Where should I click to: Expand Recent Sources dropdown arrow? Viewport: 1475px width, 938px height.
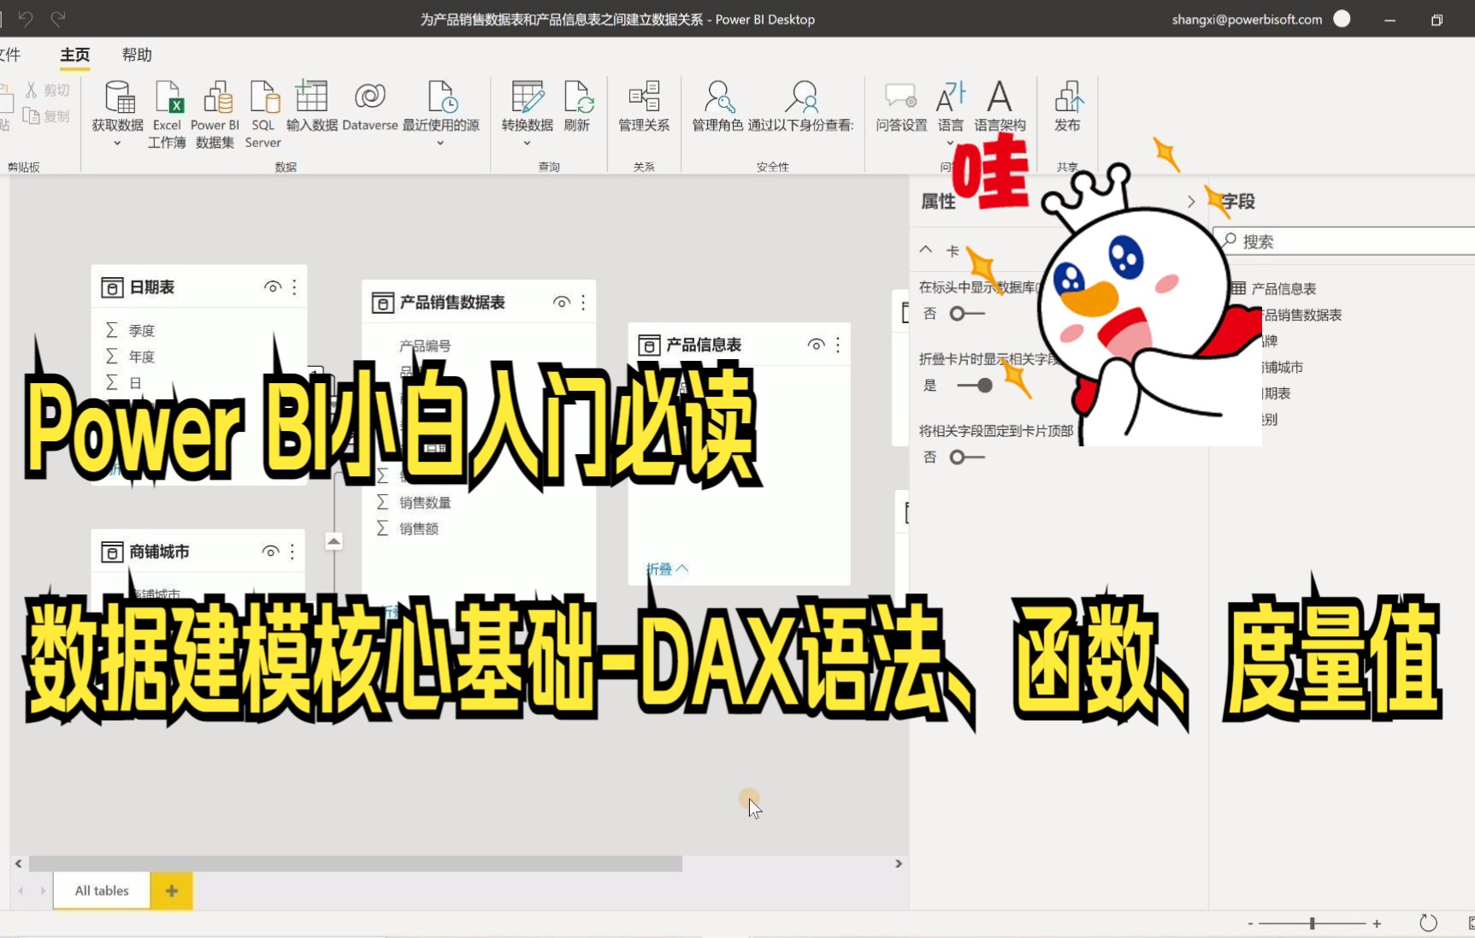point(440,144)
